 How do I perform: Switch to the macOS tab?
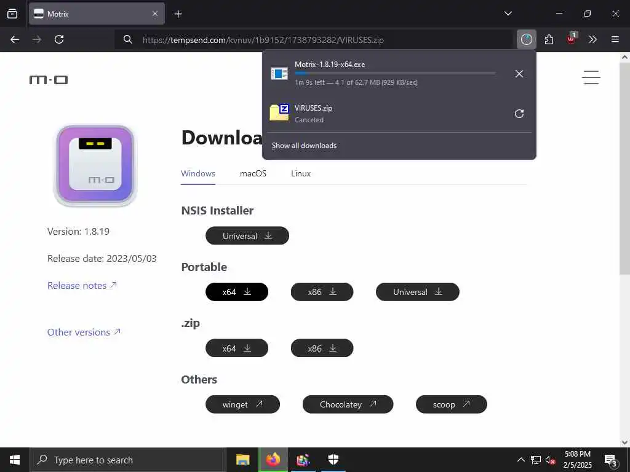[253, 174]
